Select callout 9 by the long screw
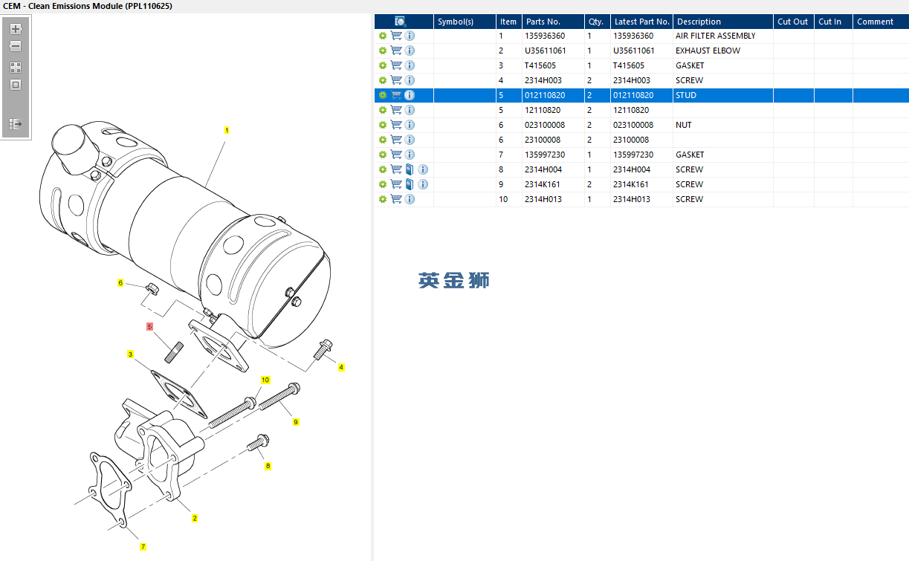This screenshot has height=561, width=909. (296, 422)
